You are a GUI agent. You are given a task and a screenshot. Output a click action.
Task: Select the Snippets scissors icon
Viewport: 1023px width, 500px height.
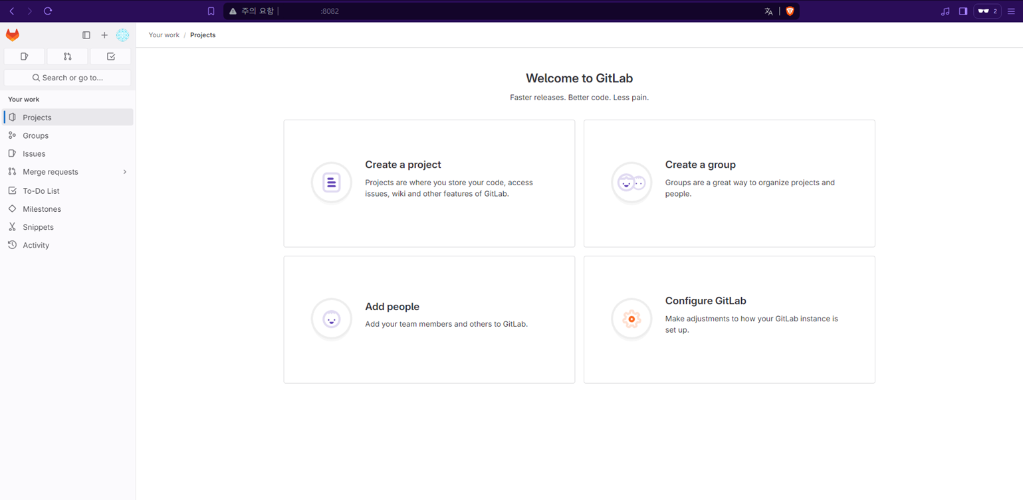coord(14,227)
